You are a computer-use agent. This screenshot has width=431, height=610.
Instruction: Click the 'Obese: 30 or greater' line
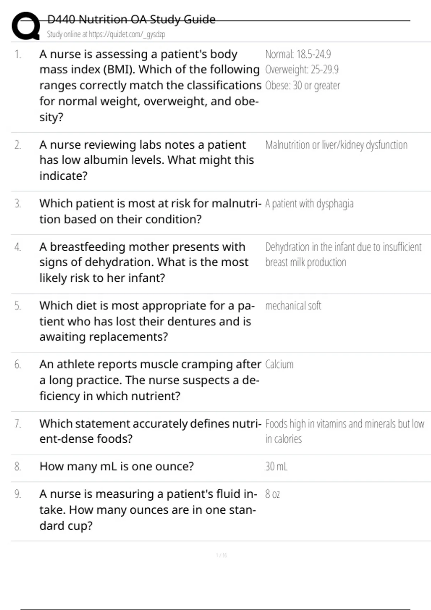click(302, 85)
